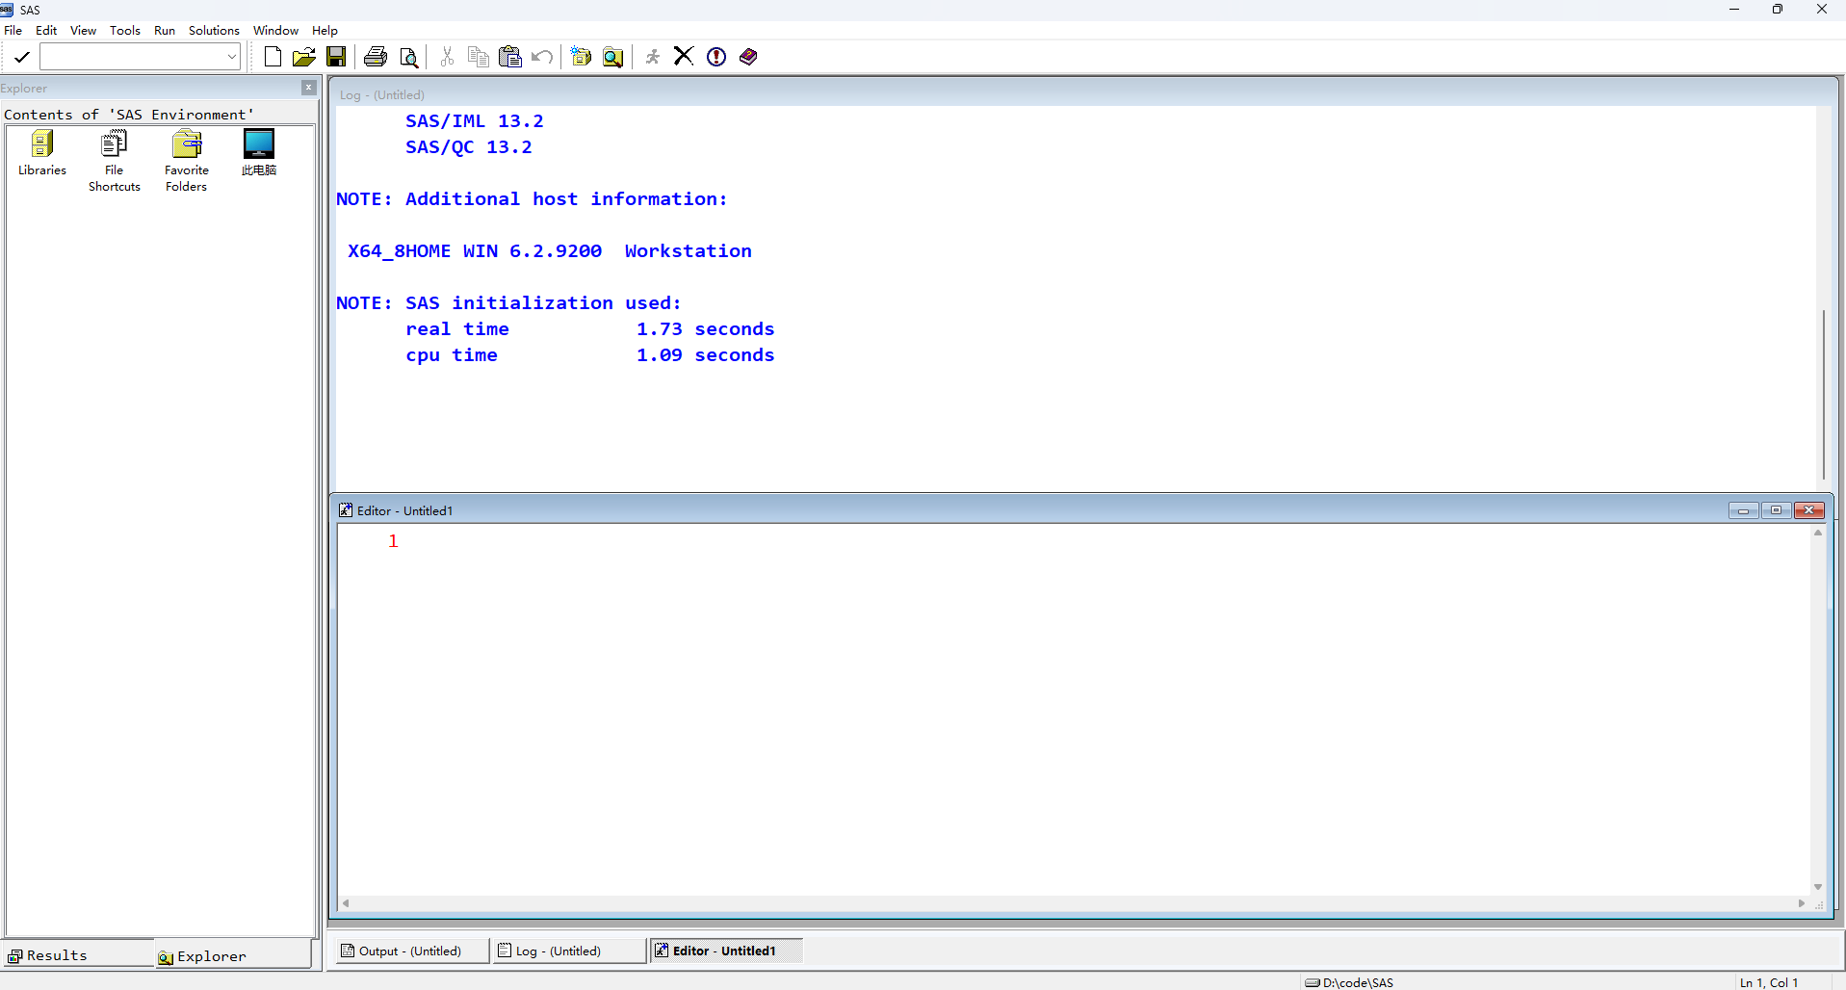The height and width of the screenshot is (990, 1846).
Task: Click line 1 in the editor area
Action: (x=1074, y=541)
